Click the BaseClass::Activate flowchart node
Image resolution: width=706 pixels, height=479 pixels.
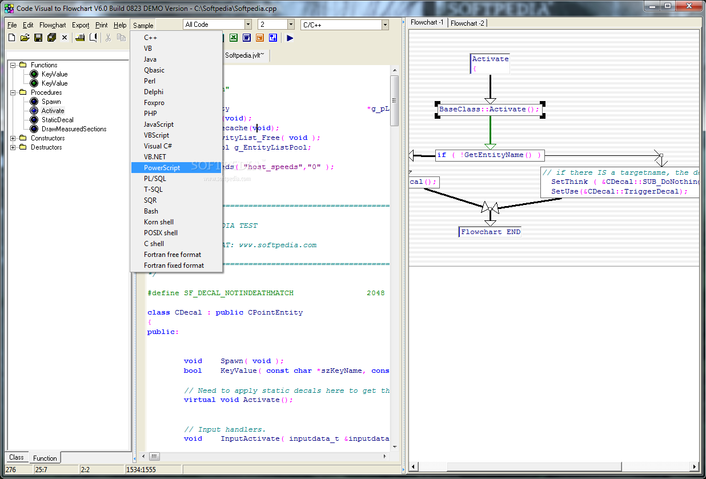(490, 109)
